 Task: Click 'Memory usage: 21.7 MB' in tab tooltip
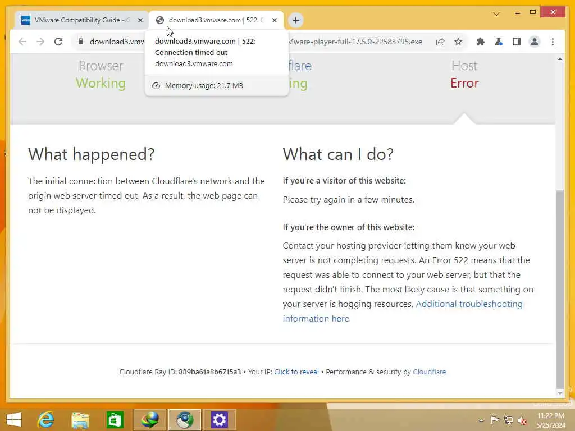(204, 85)
